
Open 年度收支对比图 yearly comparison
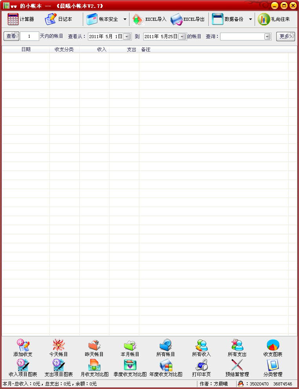point(166,368)
